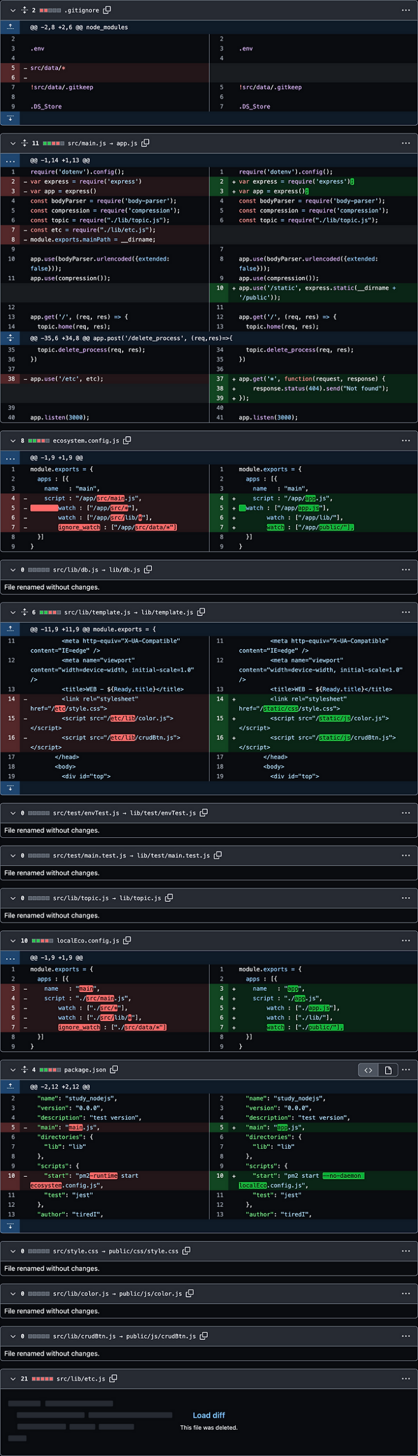418x1456 pixels.
Task: Expand all lines of template.js diff
Action: click(24, 612)
